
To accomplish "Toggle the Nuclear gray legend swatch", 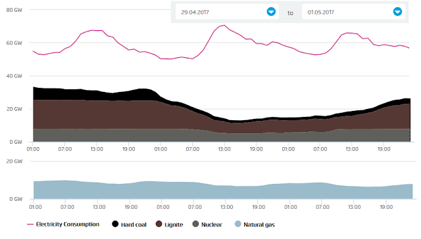I will coord(196,224).
